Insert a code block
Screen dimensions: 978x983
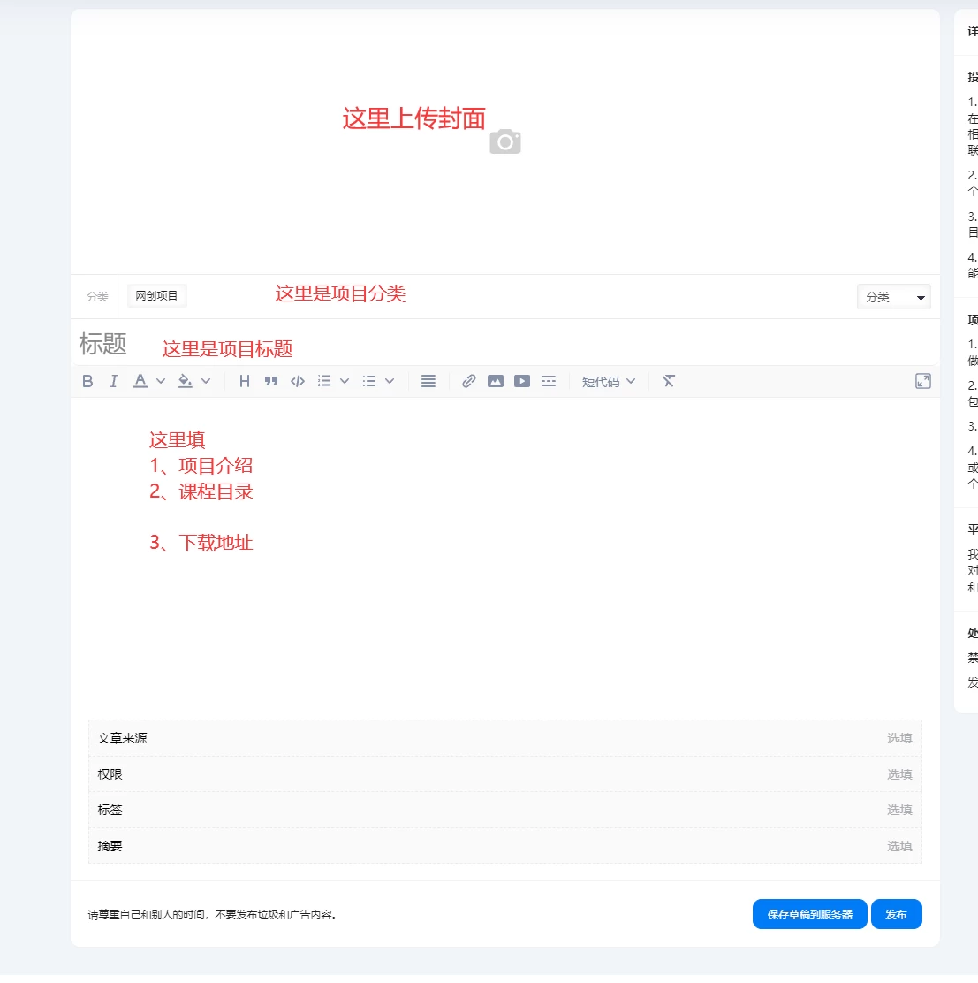coord(297,381)
